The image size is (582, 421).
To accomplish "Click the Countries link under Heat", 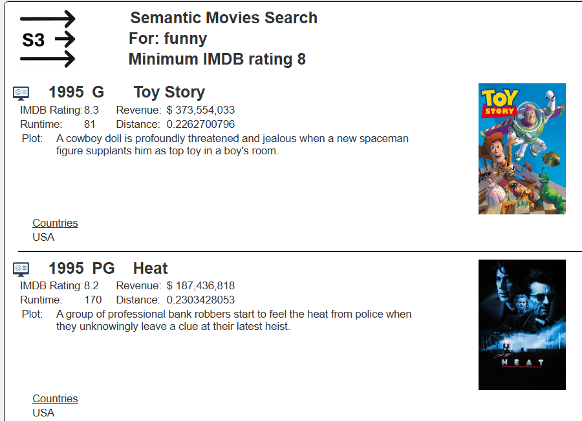I will click(55, 398).
